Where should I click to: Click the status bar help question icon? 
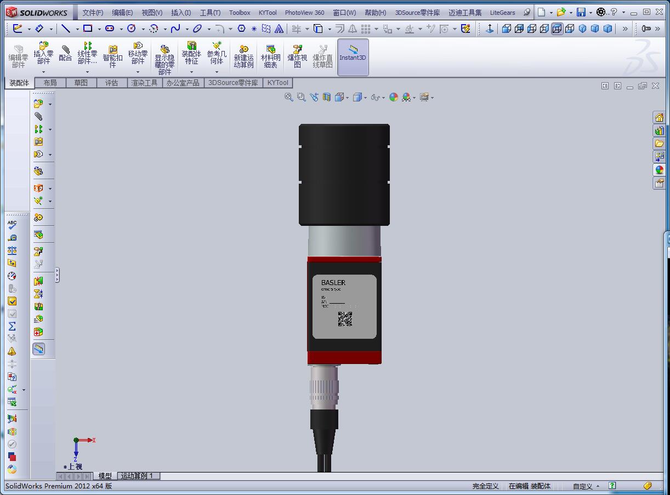[x=612, y=486]
